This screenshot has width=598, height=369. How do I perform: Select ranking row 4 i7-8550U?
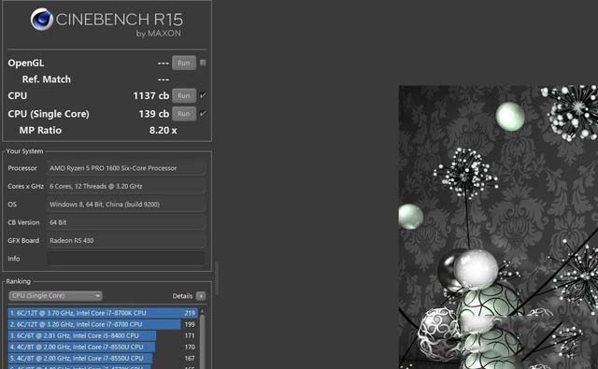point(102,347)
